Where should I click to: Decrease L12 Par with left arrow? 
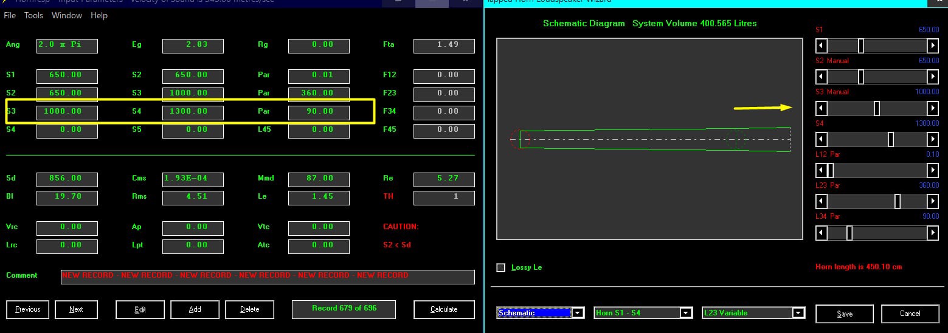click(822, 170)
